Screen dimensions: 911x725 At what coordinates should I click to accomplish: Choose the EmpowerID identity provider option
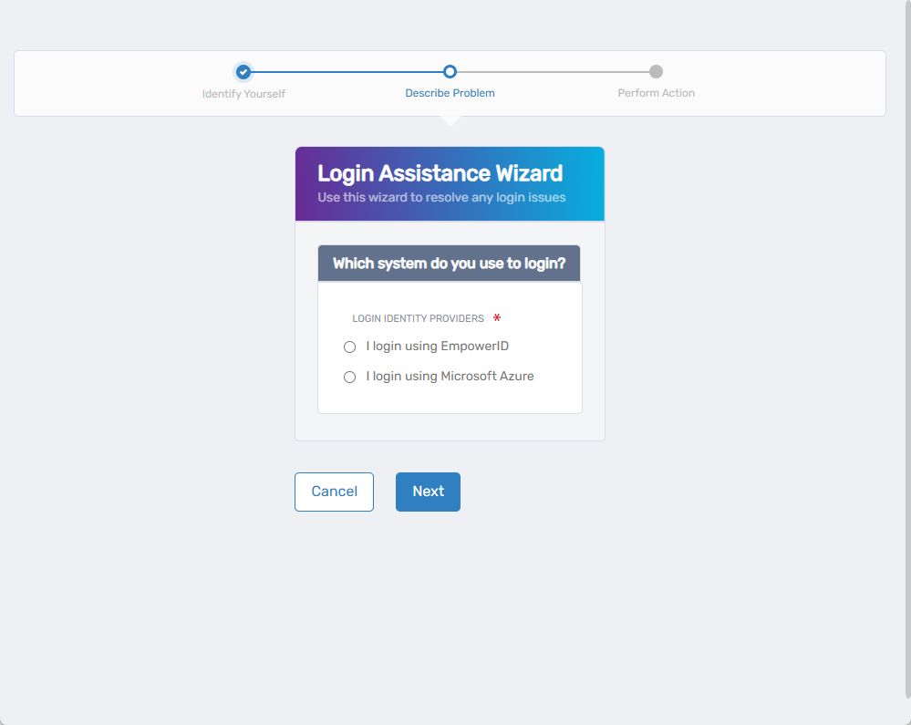click(x=349, y=347)
